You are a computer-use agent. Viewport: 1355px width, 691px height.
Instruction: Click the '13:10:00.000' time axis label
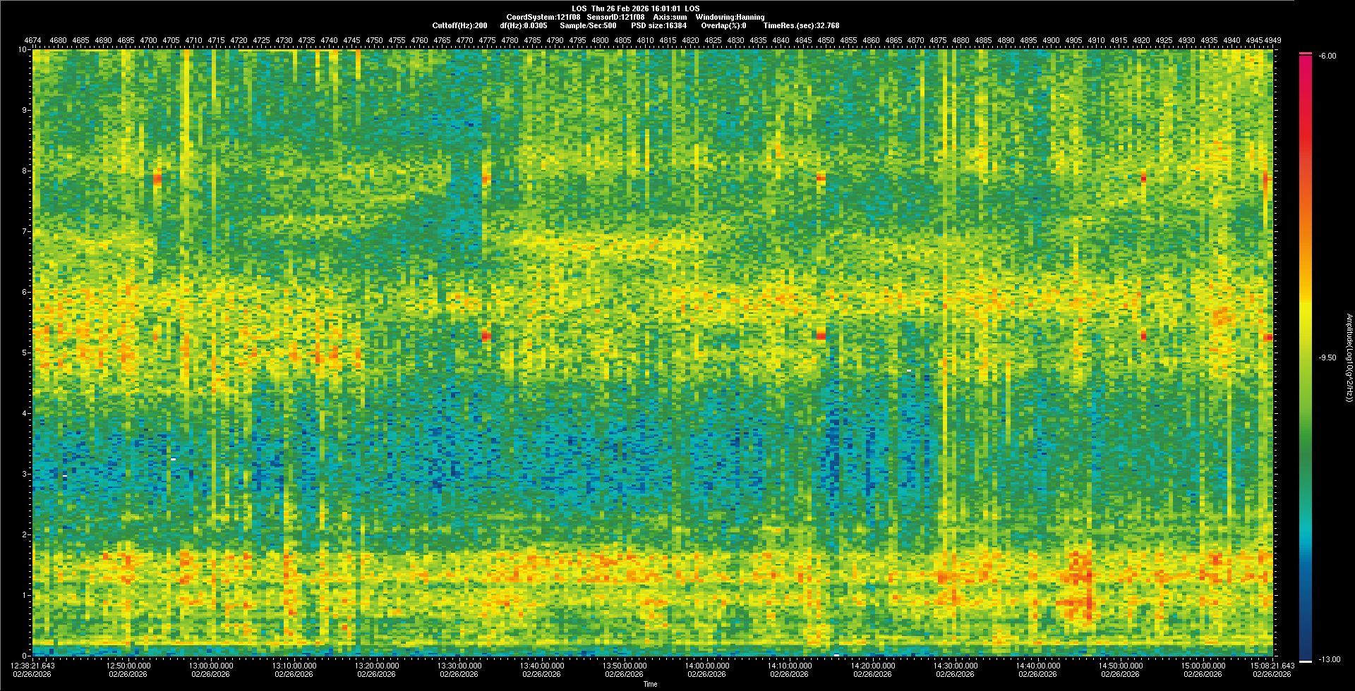coord(294,665)
